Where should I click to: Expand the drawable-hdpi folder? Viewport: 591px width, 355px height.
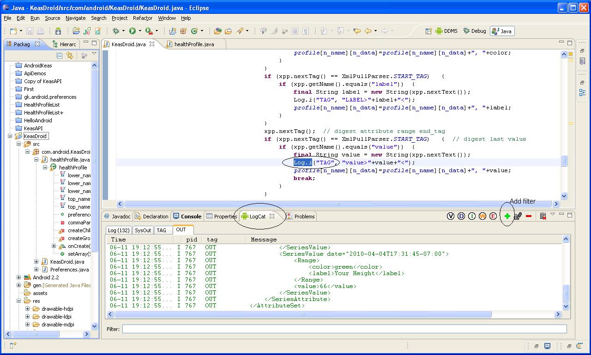point(28,309)
